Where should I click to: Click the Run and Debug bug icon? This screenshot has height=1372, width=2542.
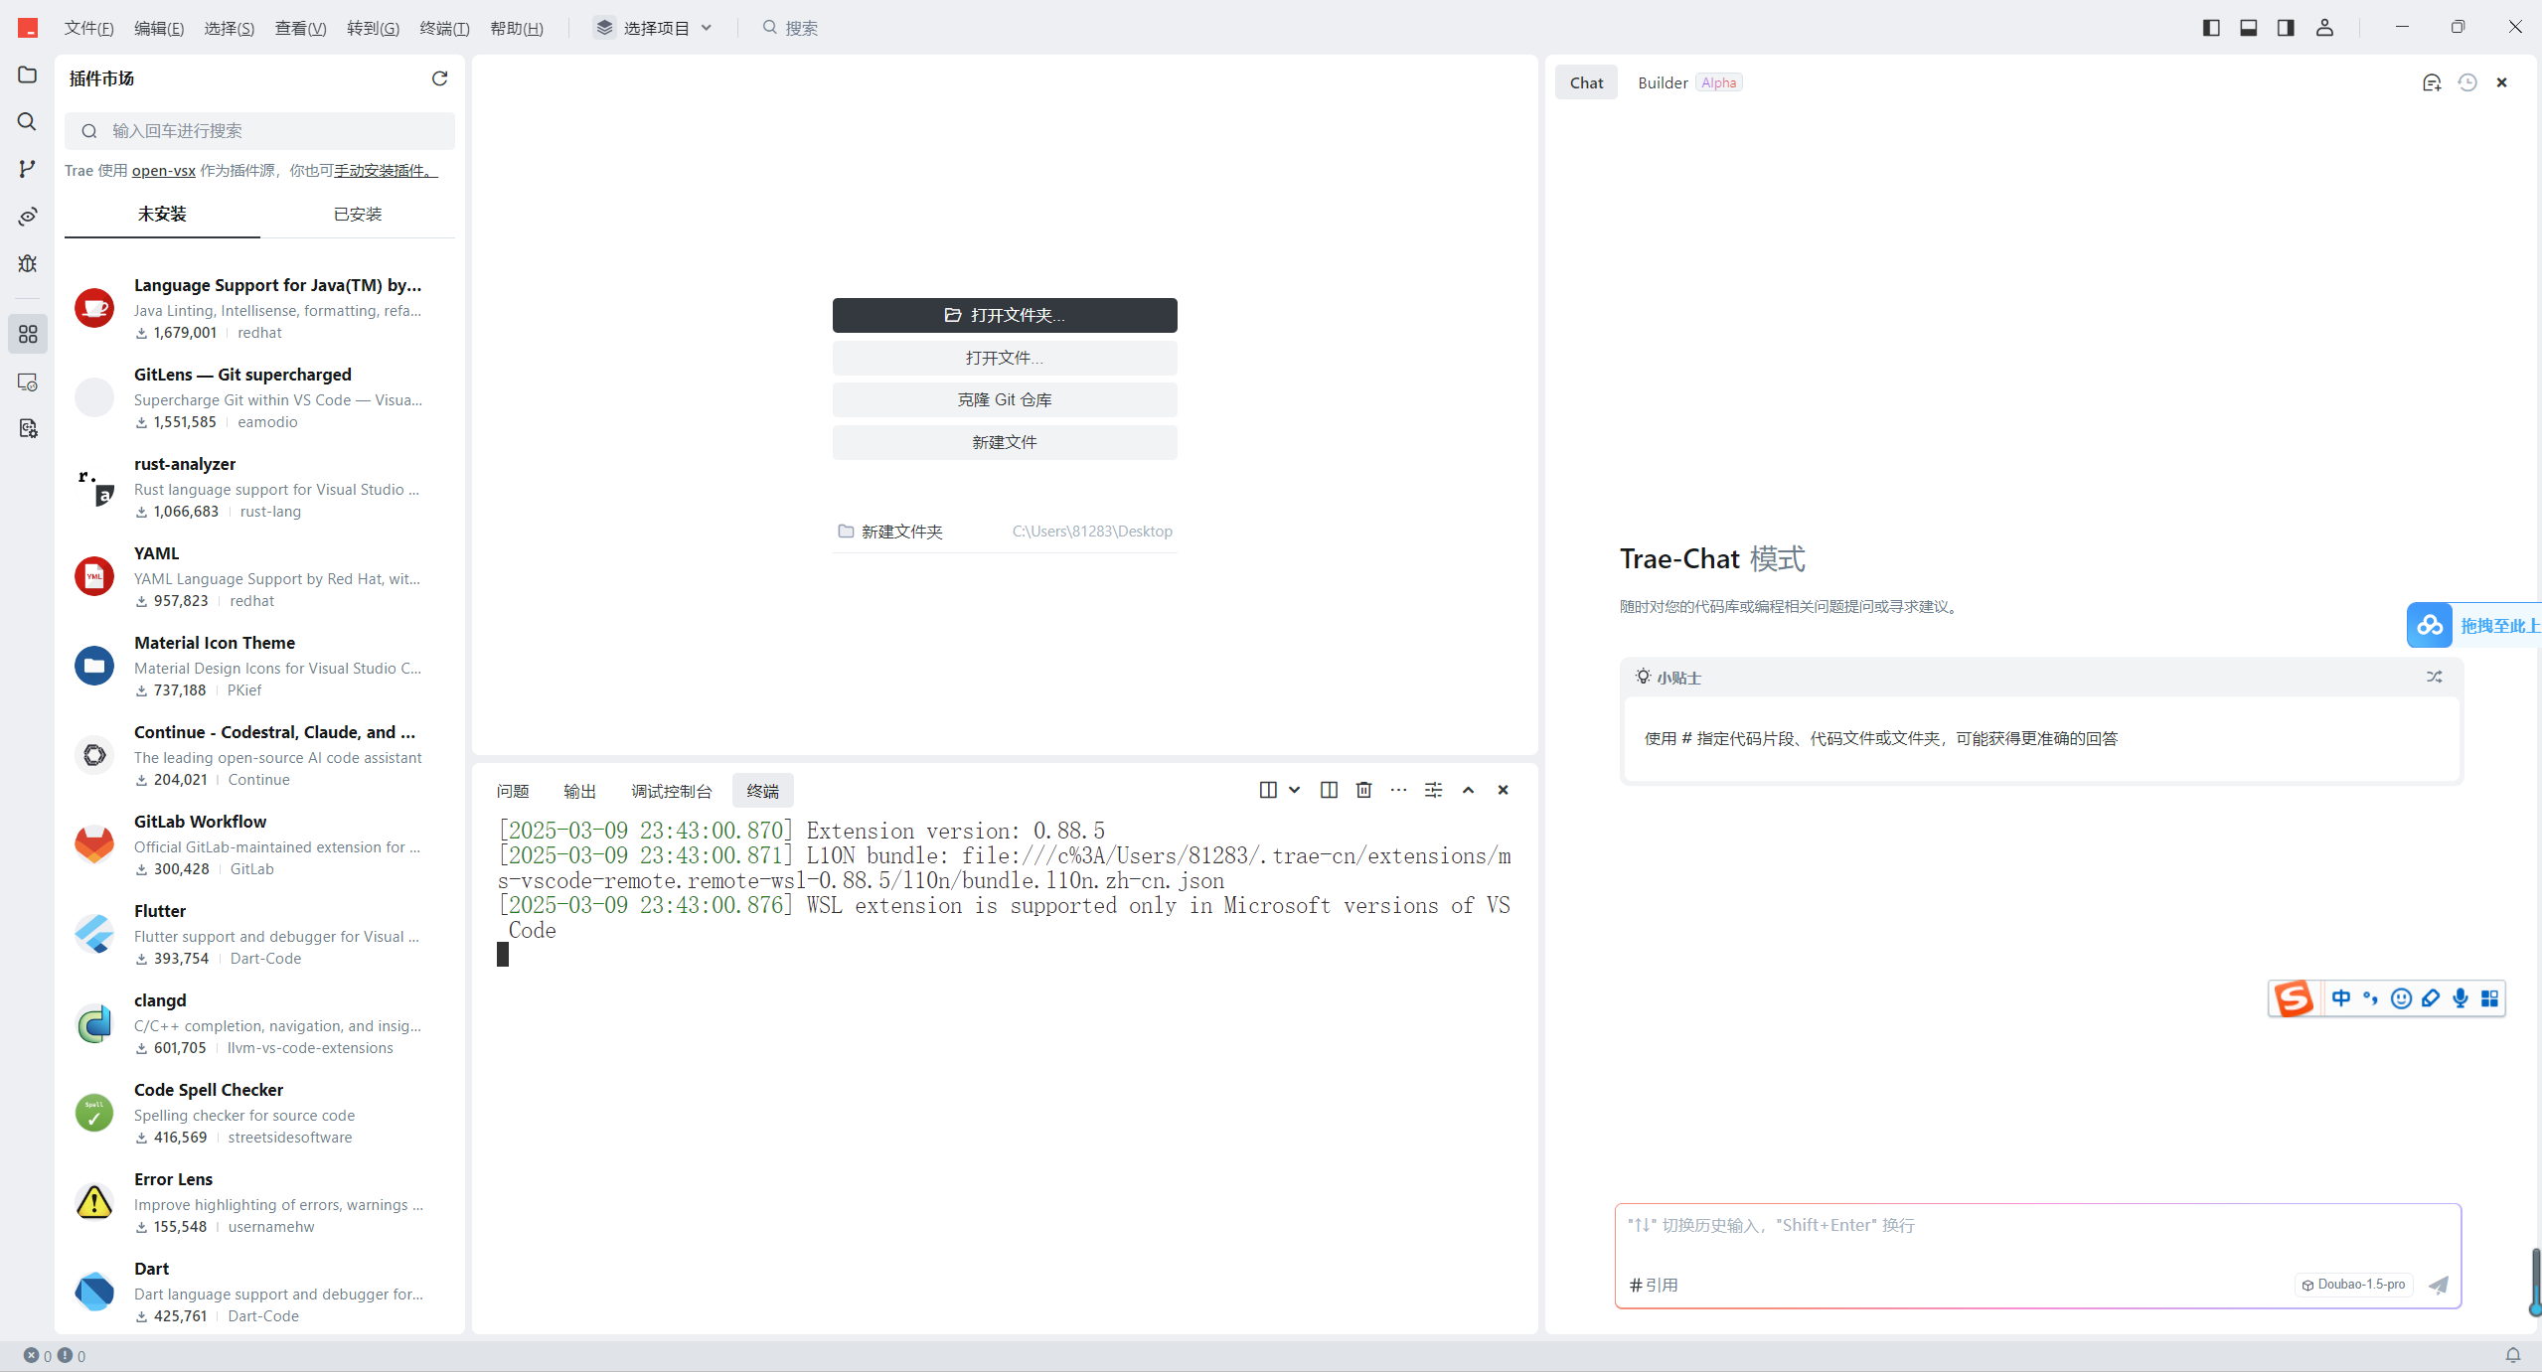(28, 263)
